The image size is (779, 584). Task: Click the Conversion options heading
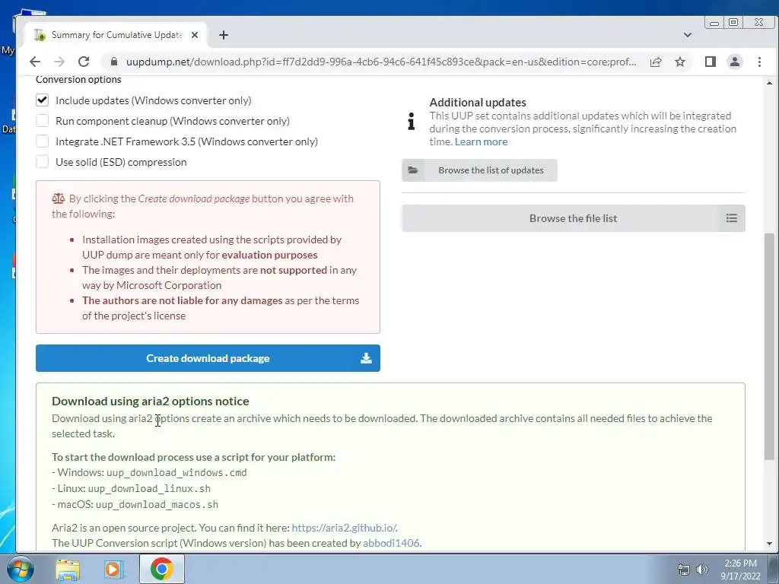coord(78,79)
